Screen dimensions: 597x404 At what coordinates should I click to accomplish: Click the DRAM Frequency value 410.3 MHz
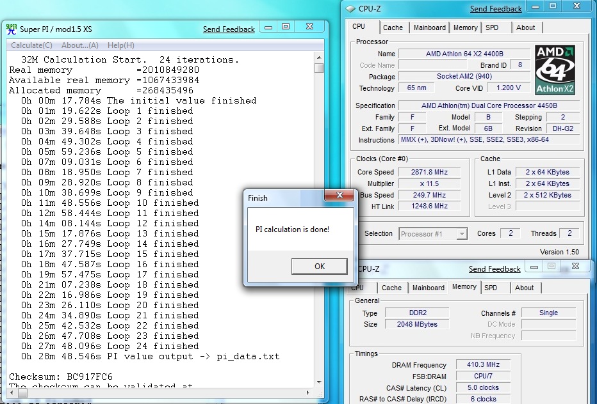pyautogui.click(x=483, y=364)
